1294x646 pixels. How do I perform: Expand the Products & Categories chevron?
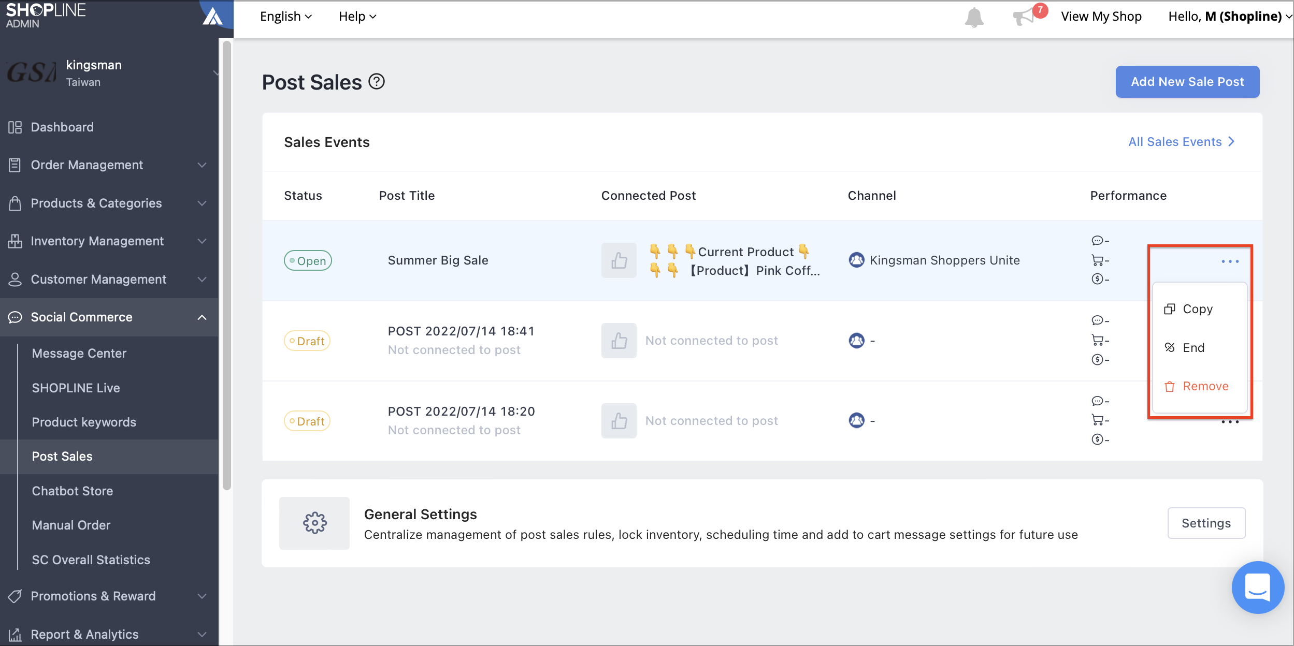point(202,203)
